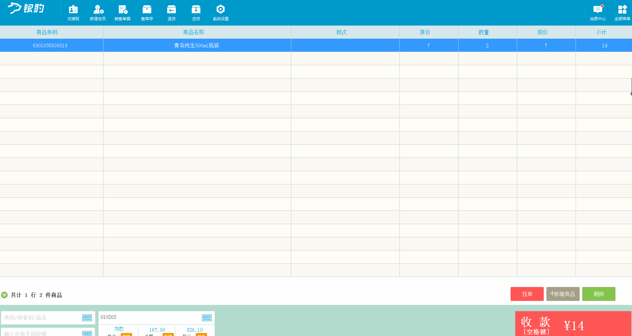Click the 挂单 hold order button
The height and width of the screenshot is (336, 632).
(527, 294)
